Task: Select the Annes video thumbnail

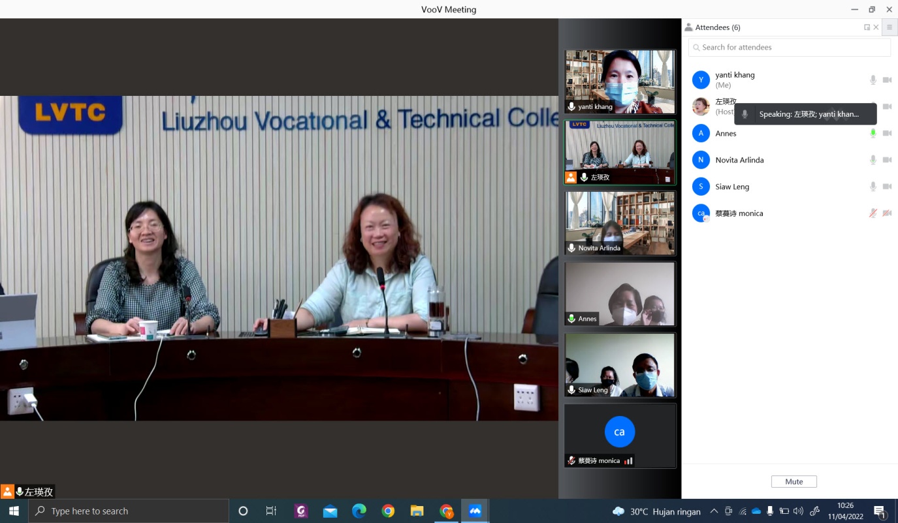Action: (620, 293)
